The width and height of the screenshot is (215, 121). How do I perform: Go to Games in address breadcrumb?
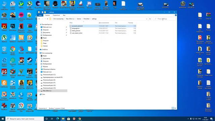[79, 19]
